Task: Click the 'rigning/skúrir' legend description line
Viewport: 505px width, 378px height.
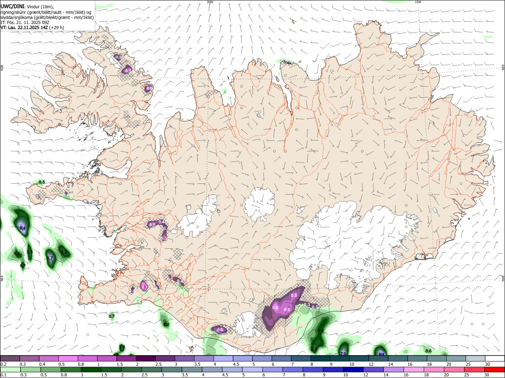Action: [45, 12]
